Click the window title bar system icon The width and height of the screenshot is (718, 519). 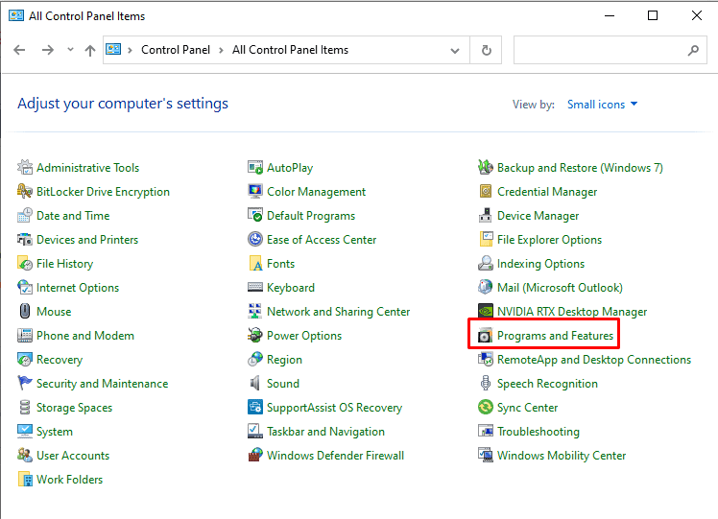[16, 15]
